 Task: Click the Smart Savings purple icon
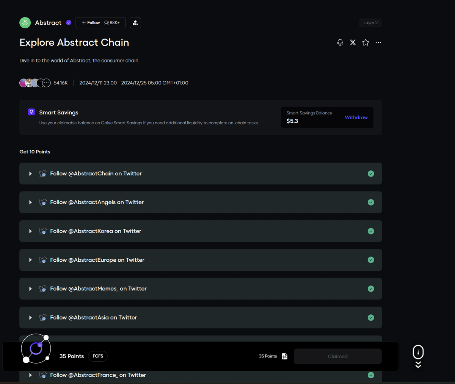31,112
